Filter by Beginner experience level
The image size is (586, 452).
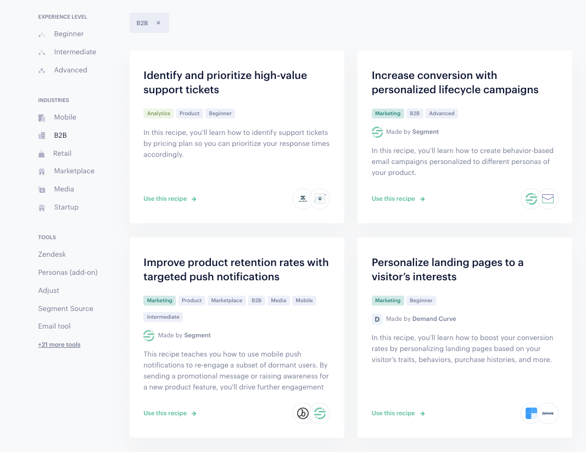click(69, 34)
